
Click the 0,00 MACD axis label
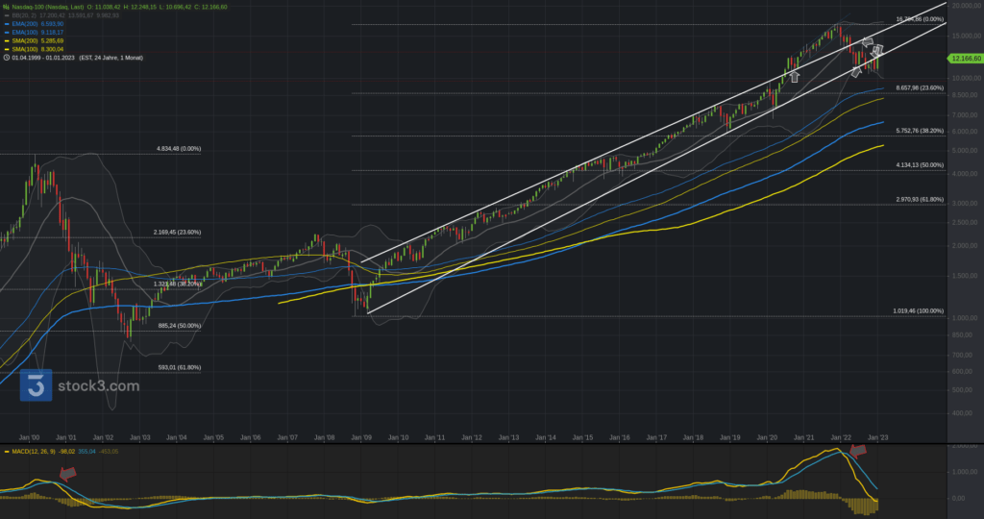point(958,498)
